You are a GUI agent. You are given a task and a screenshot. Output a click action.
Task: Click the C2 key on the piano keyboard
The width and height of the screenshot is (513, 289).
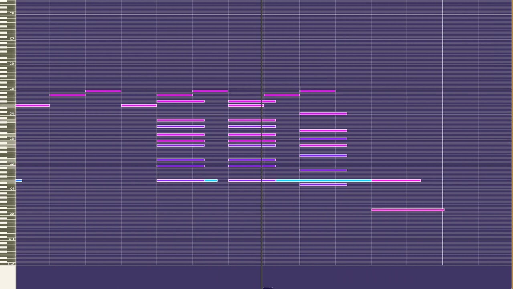point(8,164)
